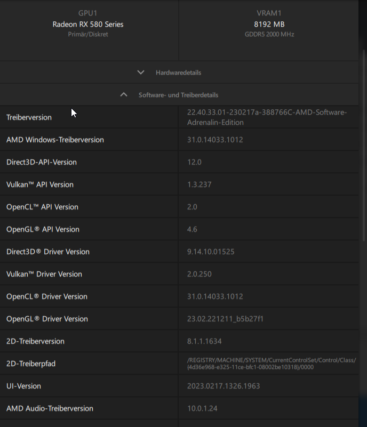The width and height of the screenshot is (367, 427).
Task: Click the GPU1 heading
Action: [x=87, y=13]
